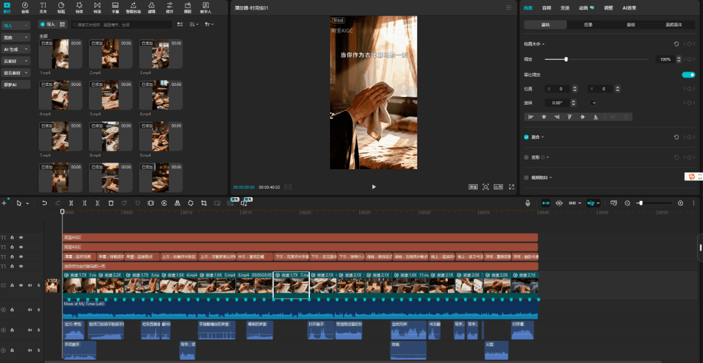
Task: Click the 导入 import button with plus
Action: 48,24
